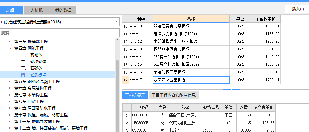
Task: Expand 第九章 屋面及防水工程 node
Action: (x=10, y=108)
